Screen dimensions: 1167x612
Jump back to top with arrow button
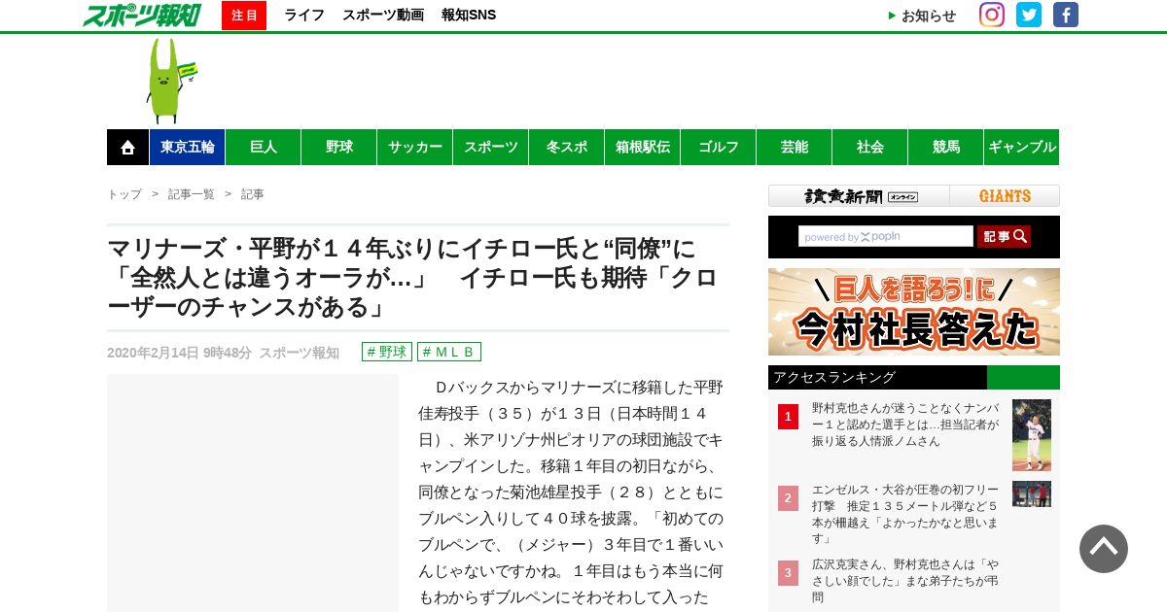[1104, 549]
